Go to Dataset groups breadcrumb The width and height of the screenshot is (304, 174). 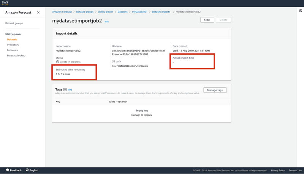tap(85, 12)
